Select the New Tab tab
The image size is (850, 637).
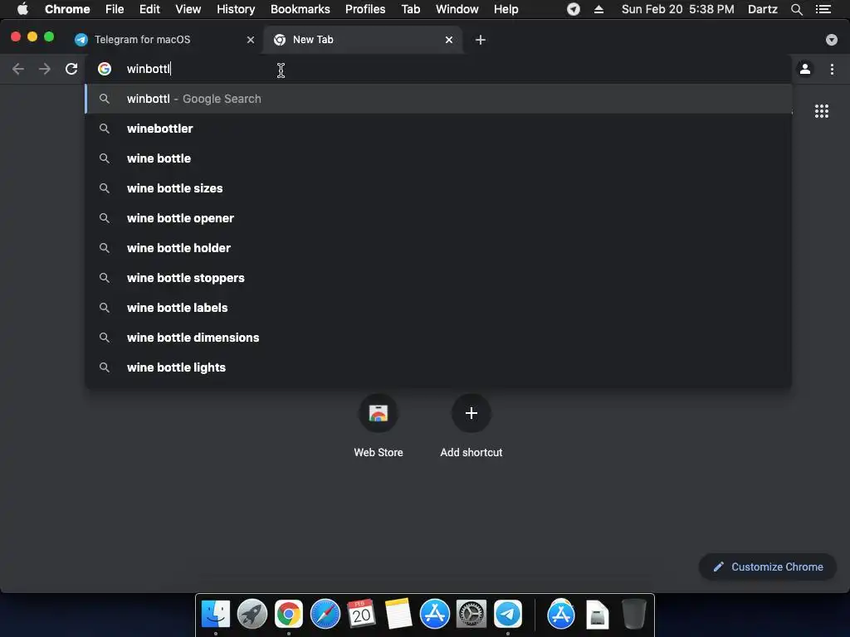point(362,40)
